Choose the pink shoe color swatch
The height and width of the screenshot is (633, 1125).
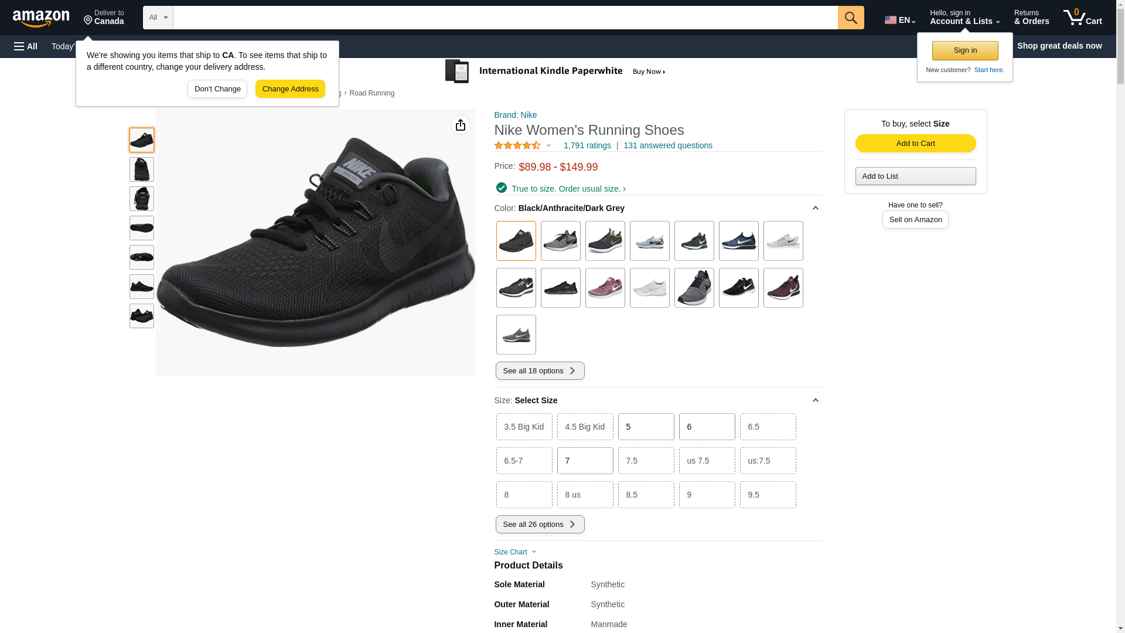605,288
